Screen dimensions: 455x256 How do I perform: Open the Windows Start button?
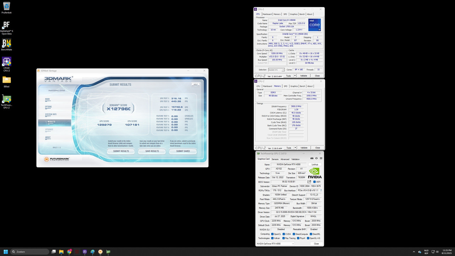tap(6, 252)
